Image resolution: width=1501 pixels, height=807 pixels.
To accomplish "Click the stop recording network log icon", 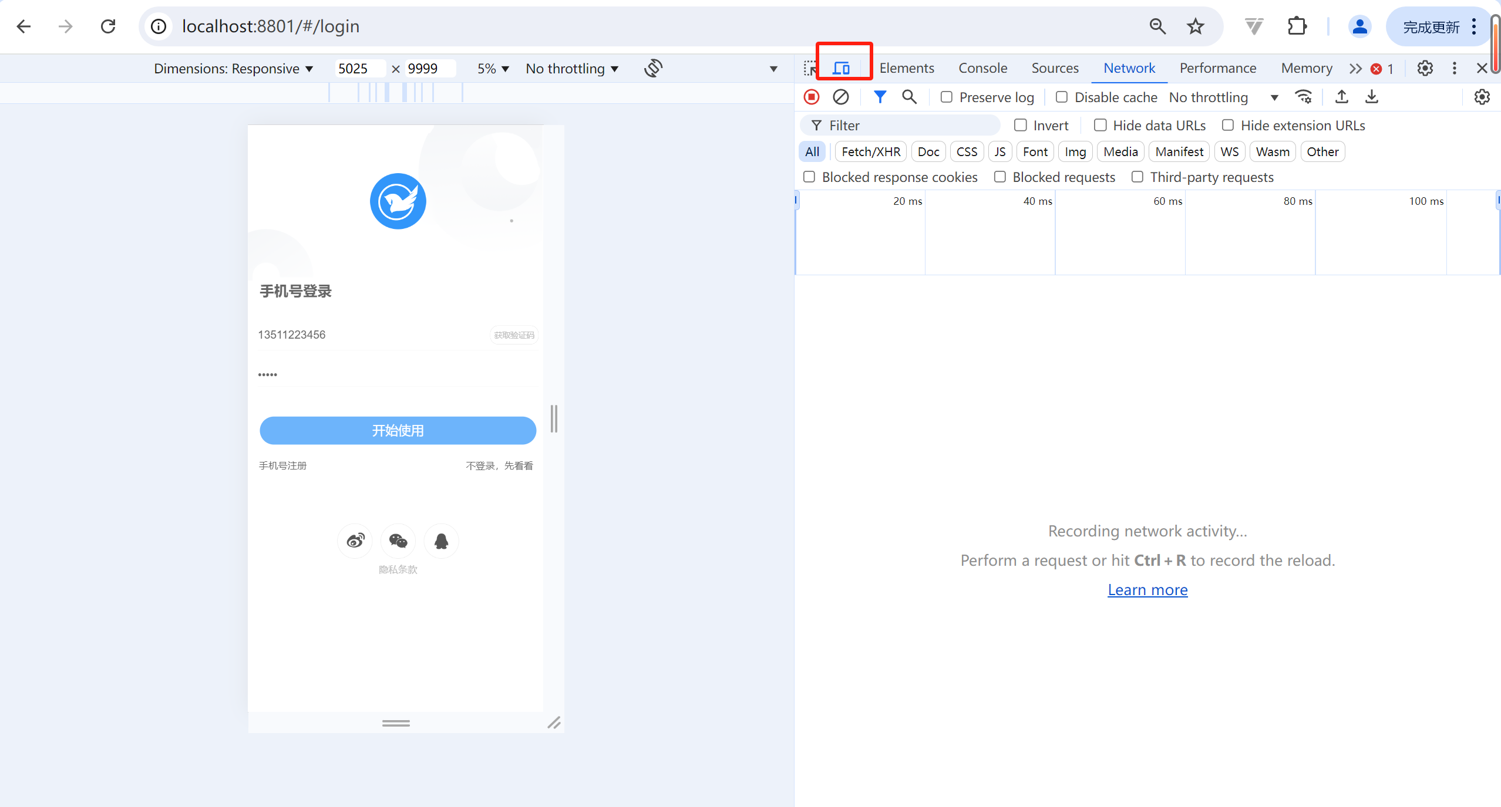I will pyautogui.click(x=812, y=97).
